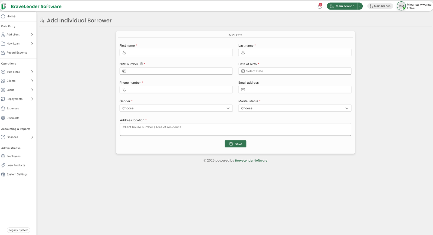Click the BraveLender Software footer link
The image size is (433, 235).
click(251, 161)
